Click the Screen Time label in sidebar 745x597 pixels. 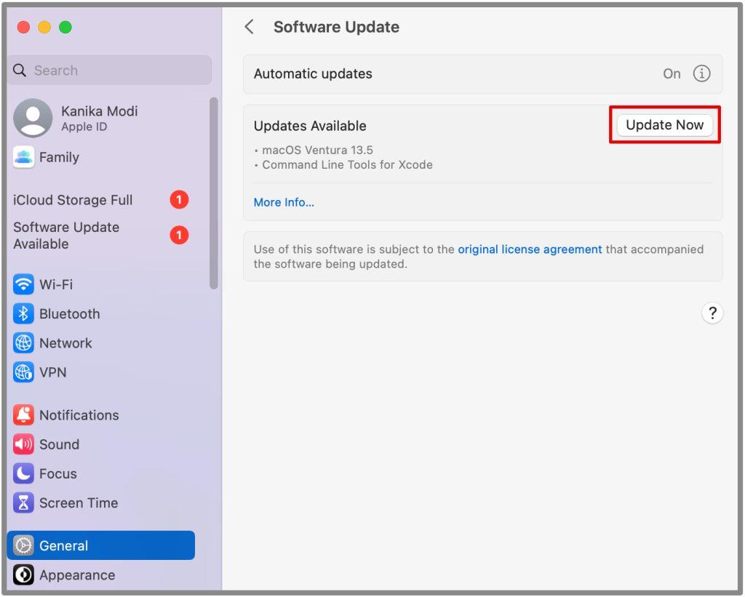tap(79, 503)
